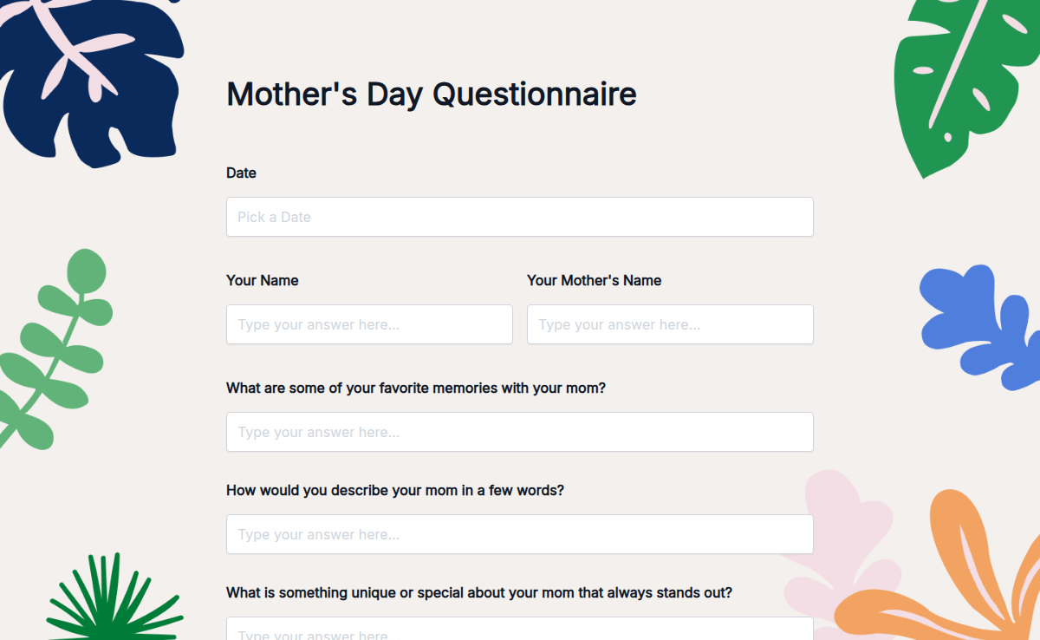Click the Your Mother's Name label
This screenshot has width=1040, height=640.
pos(594,280)
